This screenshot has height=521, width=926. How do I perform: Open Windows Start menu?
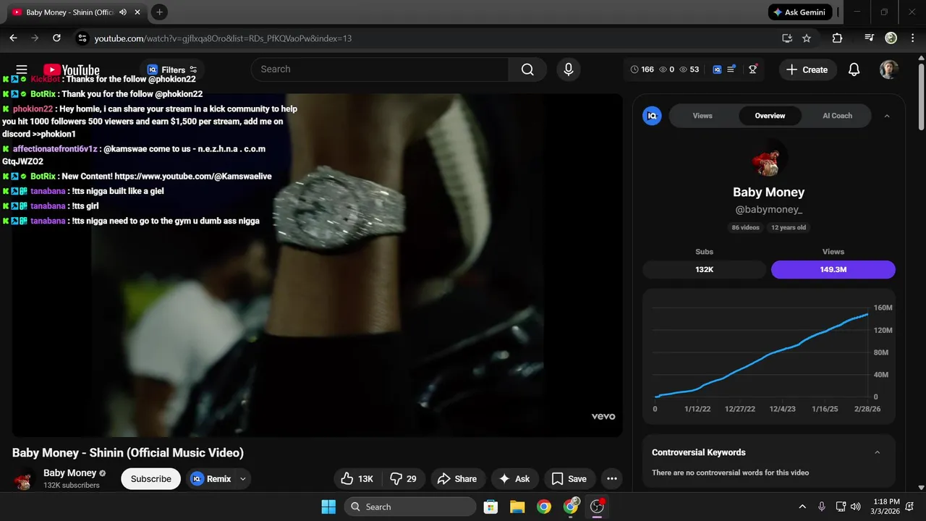point(328,507)
